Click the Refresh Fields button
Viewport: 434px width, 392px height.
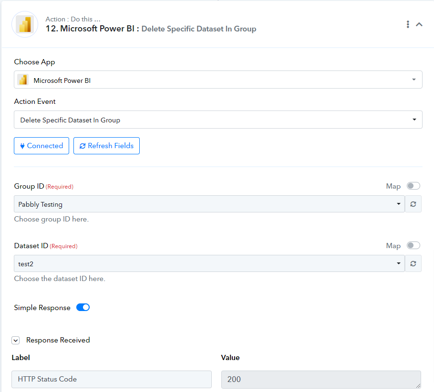pos(106,146)
